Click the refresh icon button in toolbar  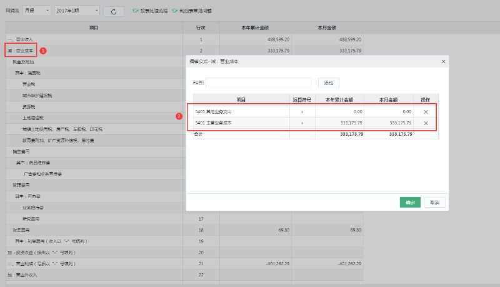click(113, 11)
